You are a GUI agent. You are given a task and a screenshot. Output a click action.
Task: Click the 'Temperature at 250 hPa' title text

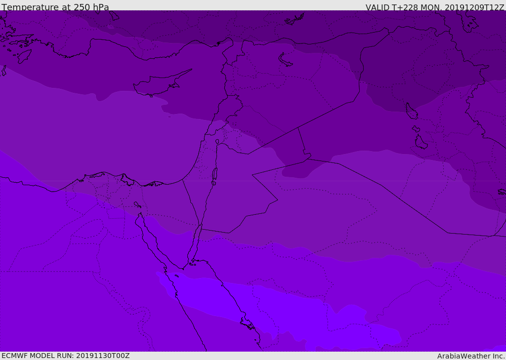(55, 7)
